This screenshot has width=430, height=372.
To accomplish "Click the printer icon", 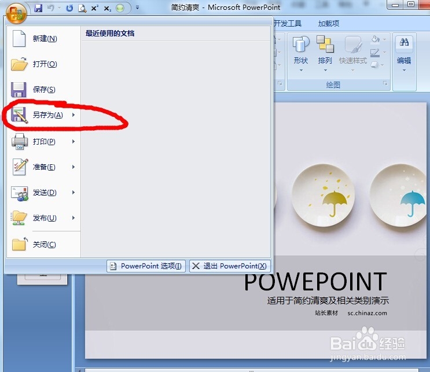I will (x=20, y=141).
